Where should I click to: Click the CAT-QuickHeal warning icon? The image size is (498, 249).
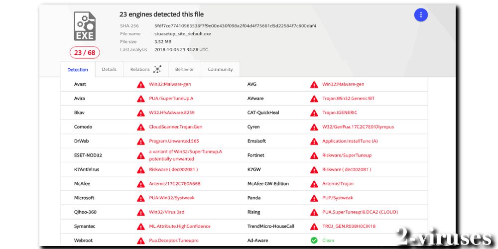click(x=314, y=113)
